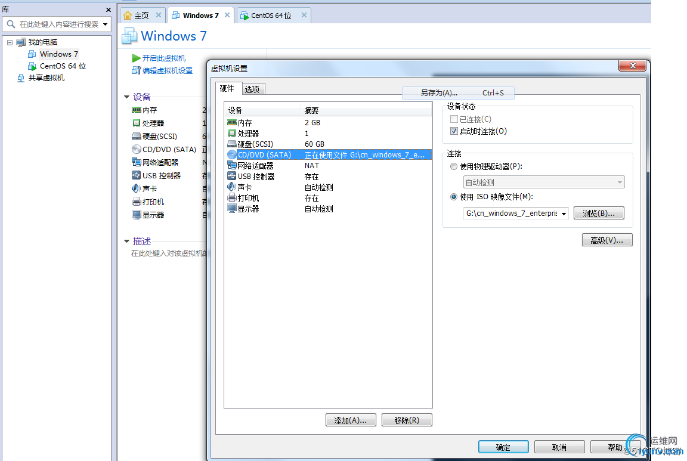Click the CD/DVD disc icon in dialog list
Image resolution: width=687 pixels, height=461 pixels.
232,154
